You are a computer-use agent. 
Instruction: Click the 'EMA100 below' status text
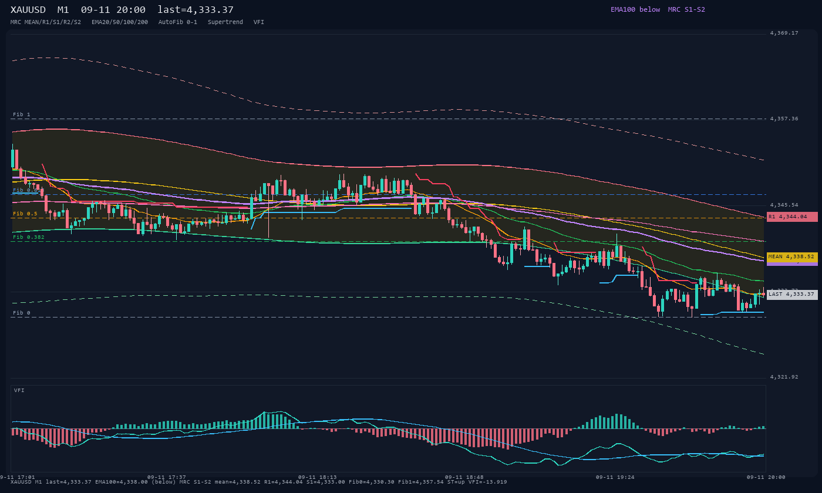click(635, 9)
